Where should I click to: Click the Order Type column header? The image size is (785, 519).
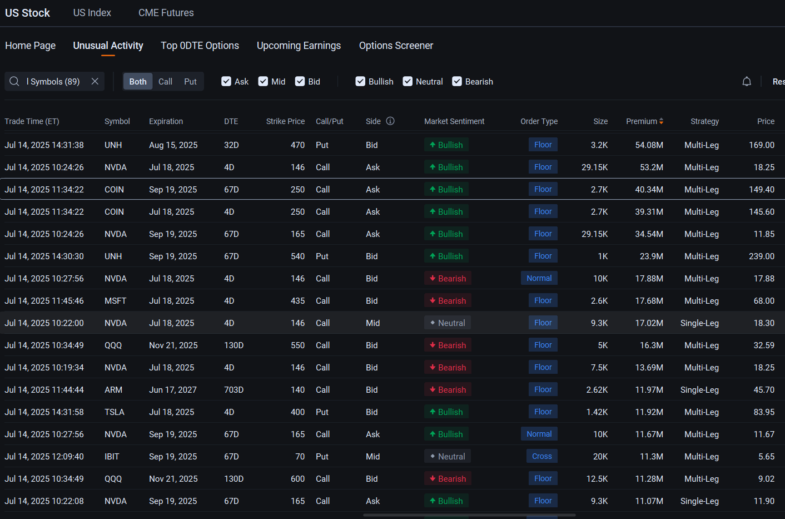[x=539, y=121]
